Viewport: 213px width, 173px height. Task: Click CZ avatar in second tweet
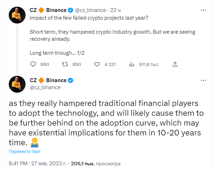coord(16,84)
